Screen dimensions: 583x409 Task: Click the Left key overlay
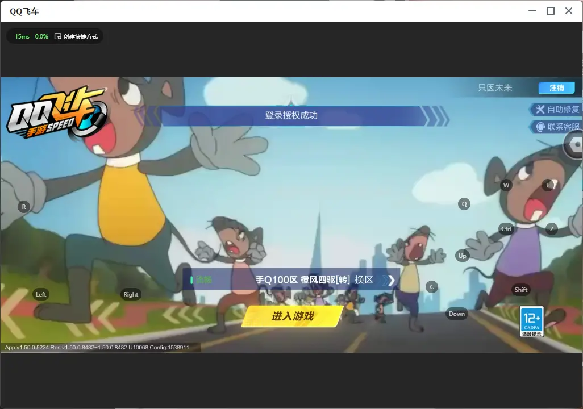[x=41, y=294]
